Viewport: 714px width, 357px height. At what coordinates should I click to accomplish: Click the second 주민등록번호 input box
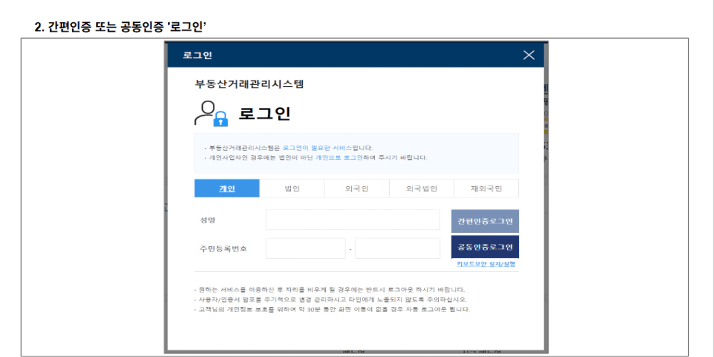click(397, 248)
